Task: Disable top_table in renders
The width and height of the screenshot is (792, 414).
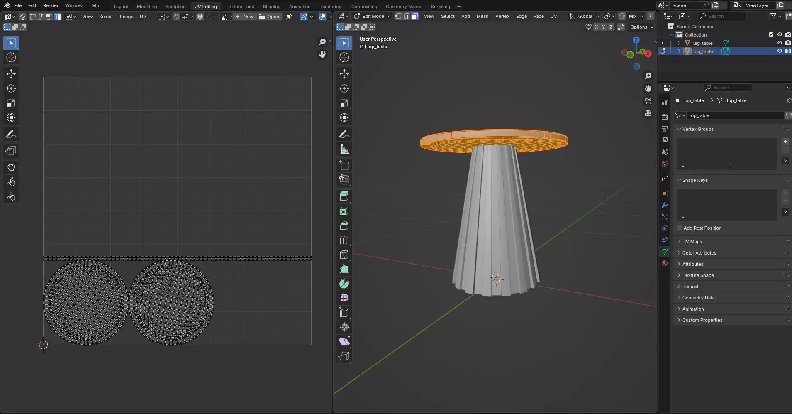Action: [x=788, y=51]
